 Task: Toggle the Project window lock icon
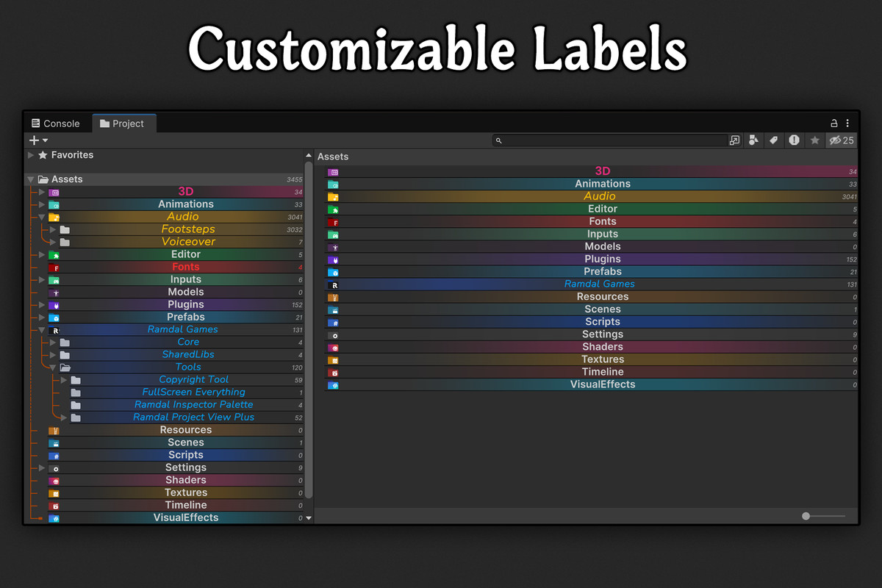[x=834, y=123]
